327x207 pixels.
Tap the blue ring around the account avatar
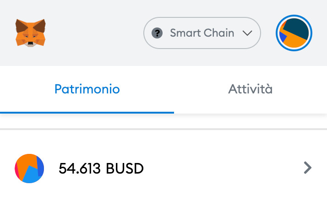pos(294,16)
